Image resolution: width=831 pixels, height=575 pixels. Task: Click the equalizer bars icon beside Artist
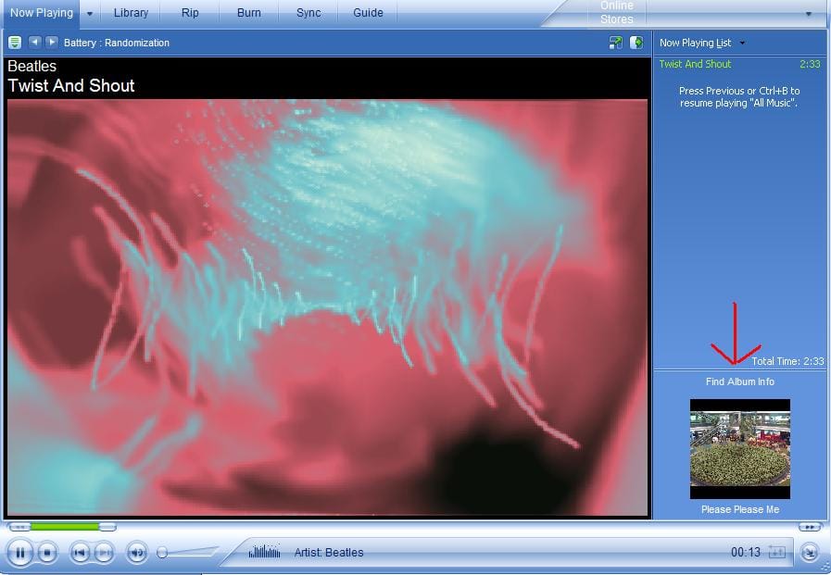264,552
